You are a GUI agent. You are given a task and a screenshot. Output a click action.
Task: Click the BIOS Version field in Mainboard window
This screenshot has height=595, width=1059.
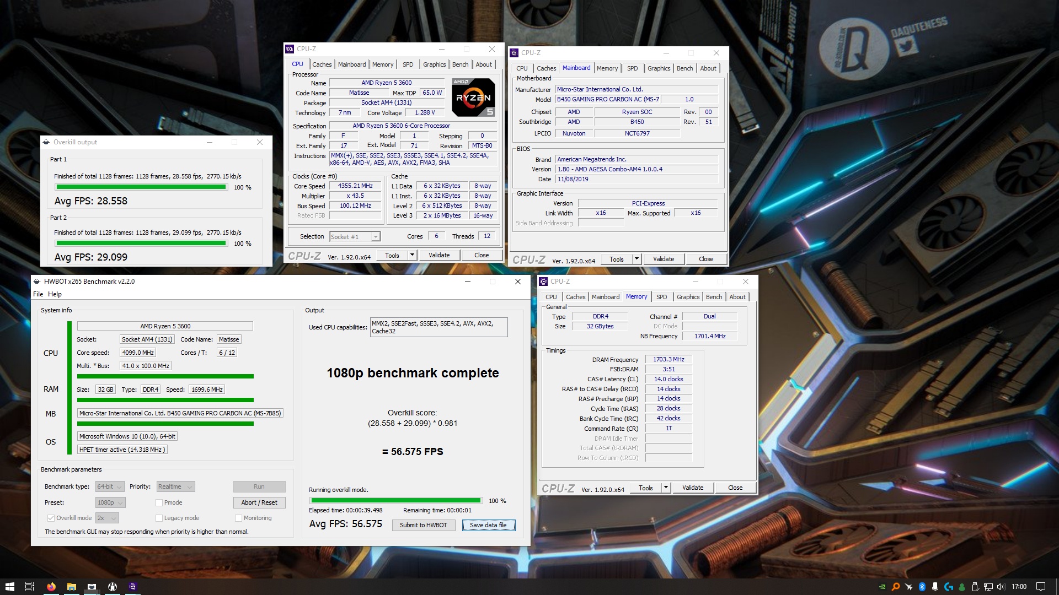[x=637, y=169]
